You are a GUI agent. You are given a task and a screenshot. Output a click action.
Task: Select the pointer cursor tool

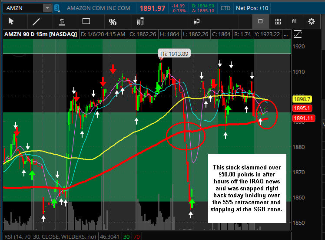click(11, 21)
